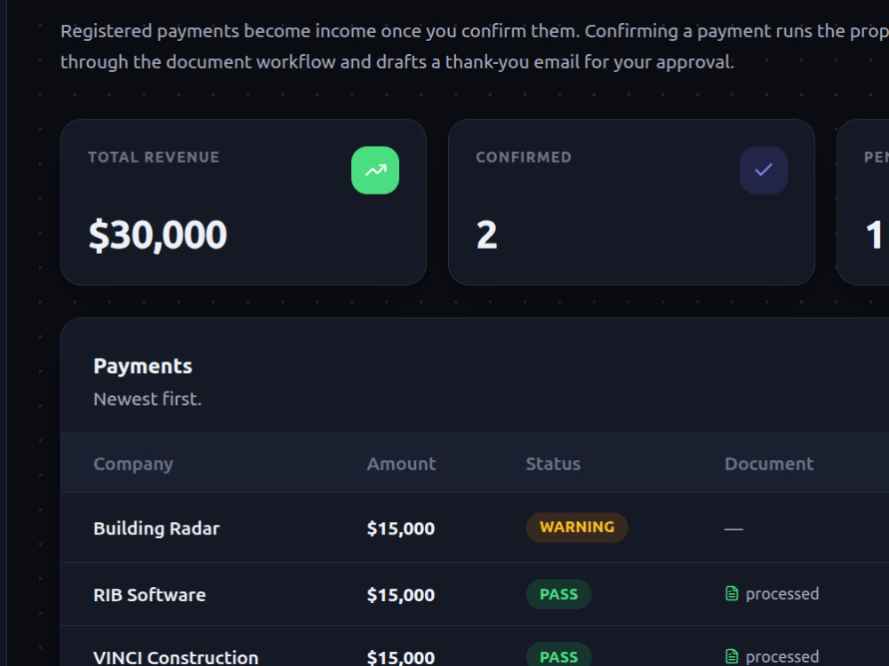Screen dimensions: 889x666
Task: Click the PASS badge for VINCI Construction
Action: tap(558, 655)
